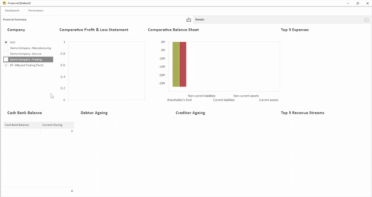Image resolution: width=372 pixels, height=197 pixels.
Task: Close the Financial window
Action: pos(367,3)
